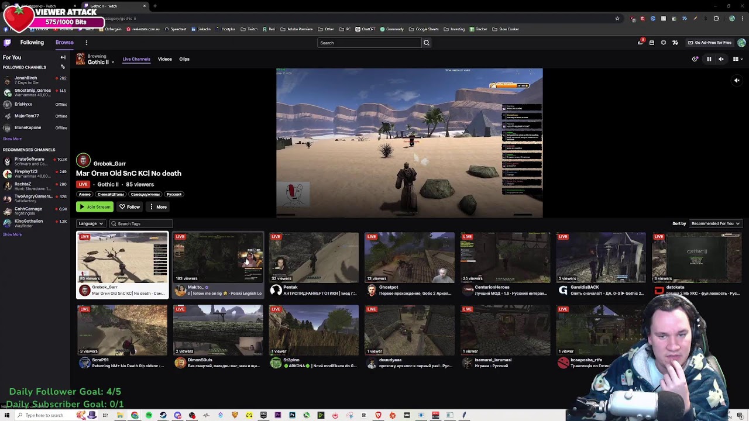Show more followed channels
The height and width of the screenshot is (421, 749).
pyautogui.click(x=12, y=139)
